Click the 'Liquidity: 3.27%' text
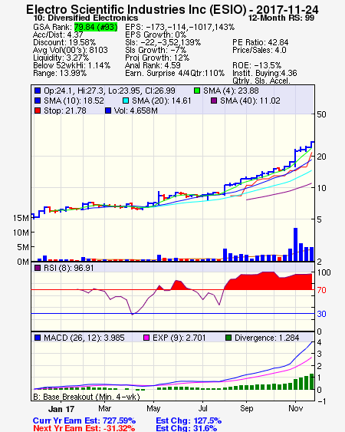 (61, 58)
